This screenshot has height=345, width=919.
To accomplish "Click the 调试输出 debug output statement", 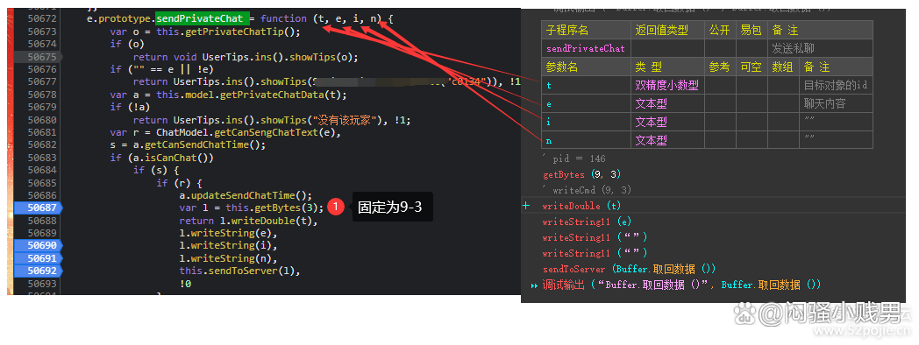I will click(x=681, y=285).
